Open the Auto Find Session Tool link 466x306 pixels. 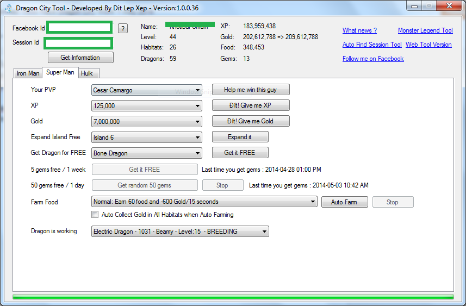(x=372, y=45)
